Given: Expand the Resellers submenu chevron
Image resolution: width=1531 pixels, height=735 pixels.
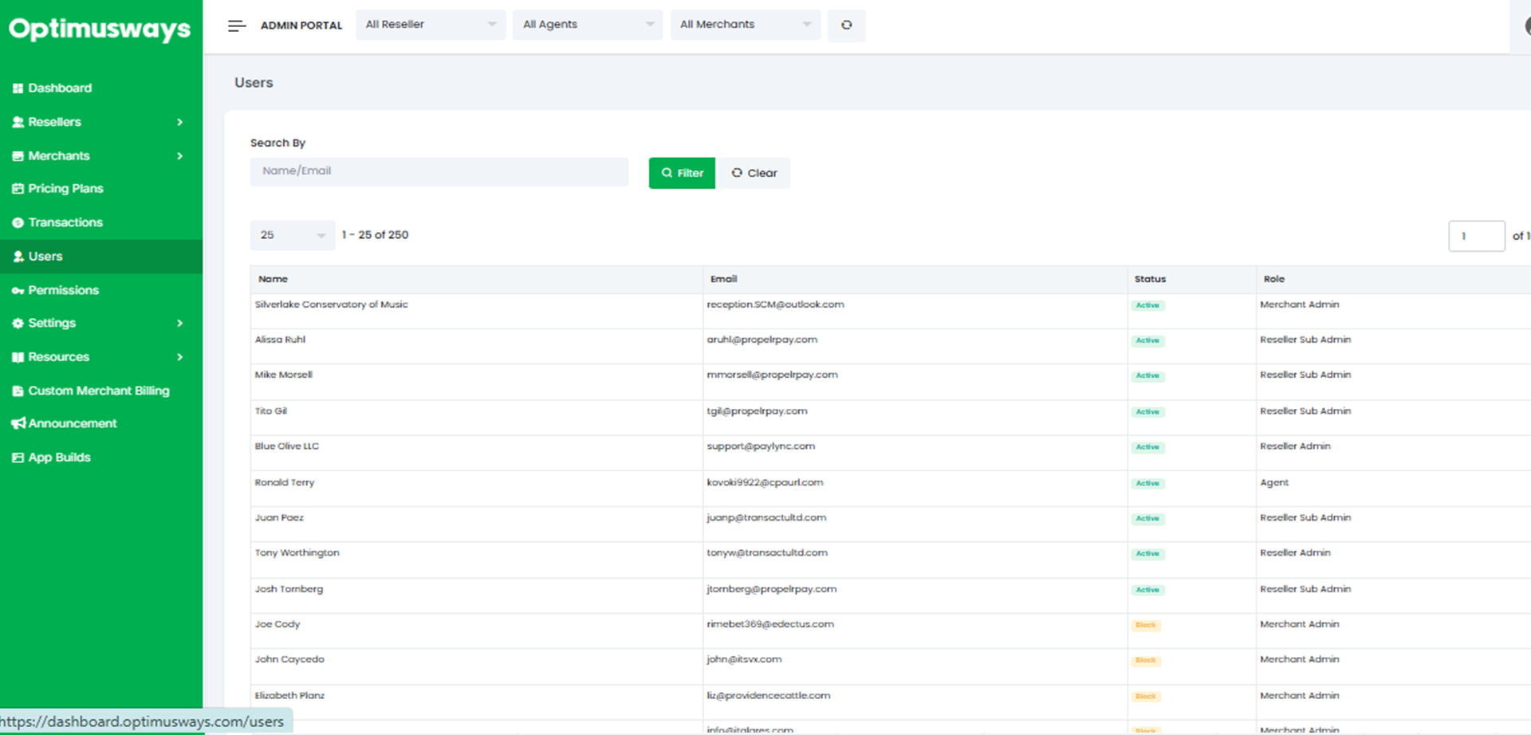Looking at the screenshot, I should (180, 122).
